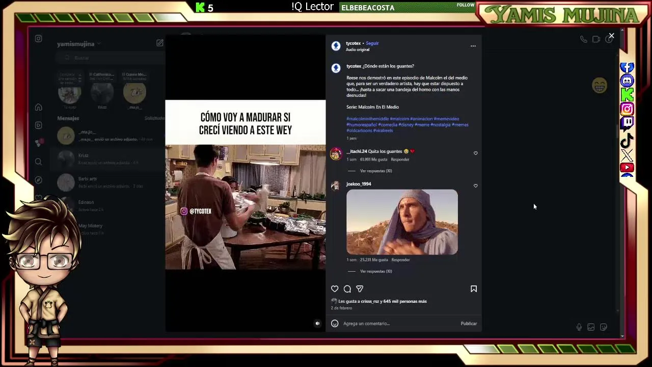
Task: Close the post viewer with X
Action: click(611, 36)
